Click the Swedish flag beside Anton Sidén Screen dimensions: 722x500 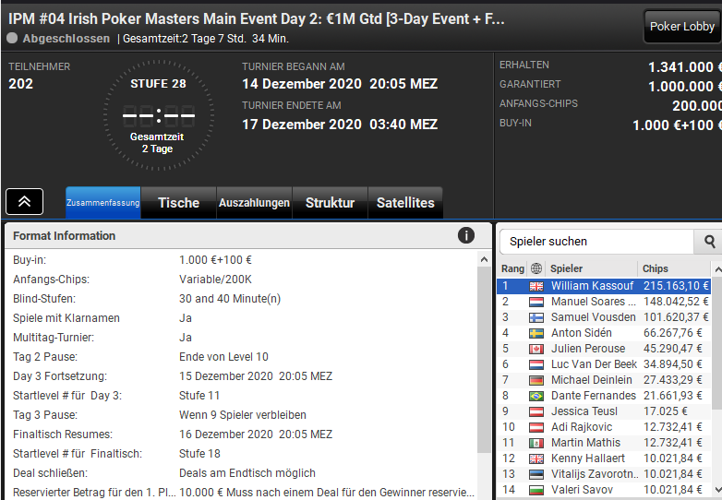click(x=536, y=333)
